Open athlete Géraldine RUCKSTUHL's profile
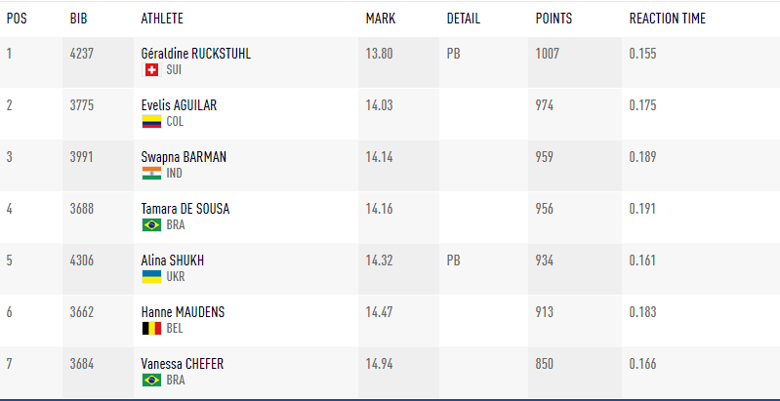Screen dimensions: 780x401 196,54
